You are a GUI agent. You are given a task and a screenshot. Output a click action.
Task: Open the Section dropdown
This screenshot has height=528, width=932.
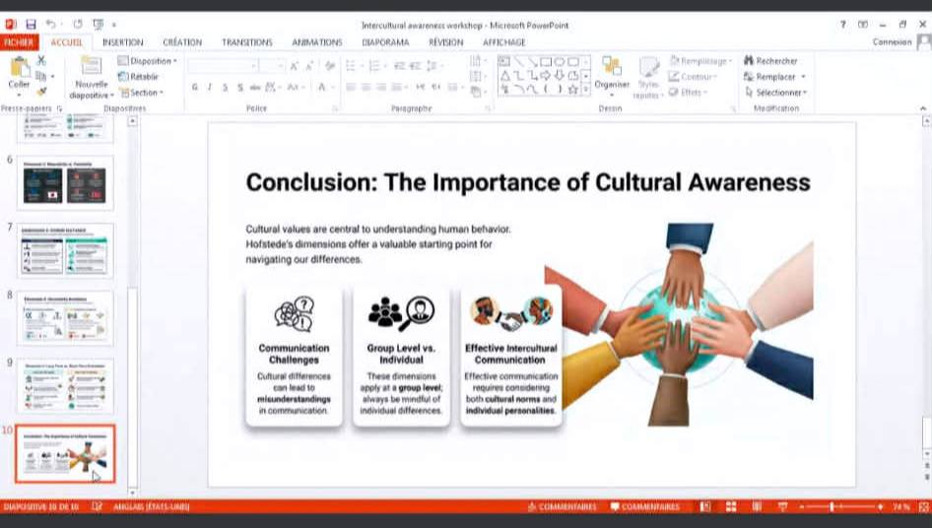point(141,93)
